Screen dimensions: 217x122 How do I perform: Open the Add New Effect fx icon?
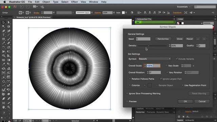(x=188, y=117)
